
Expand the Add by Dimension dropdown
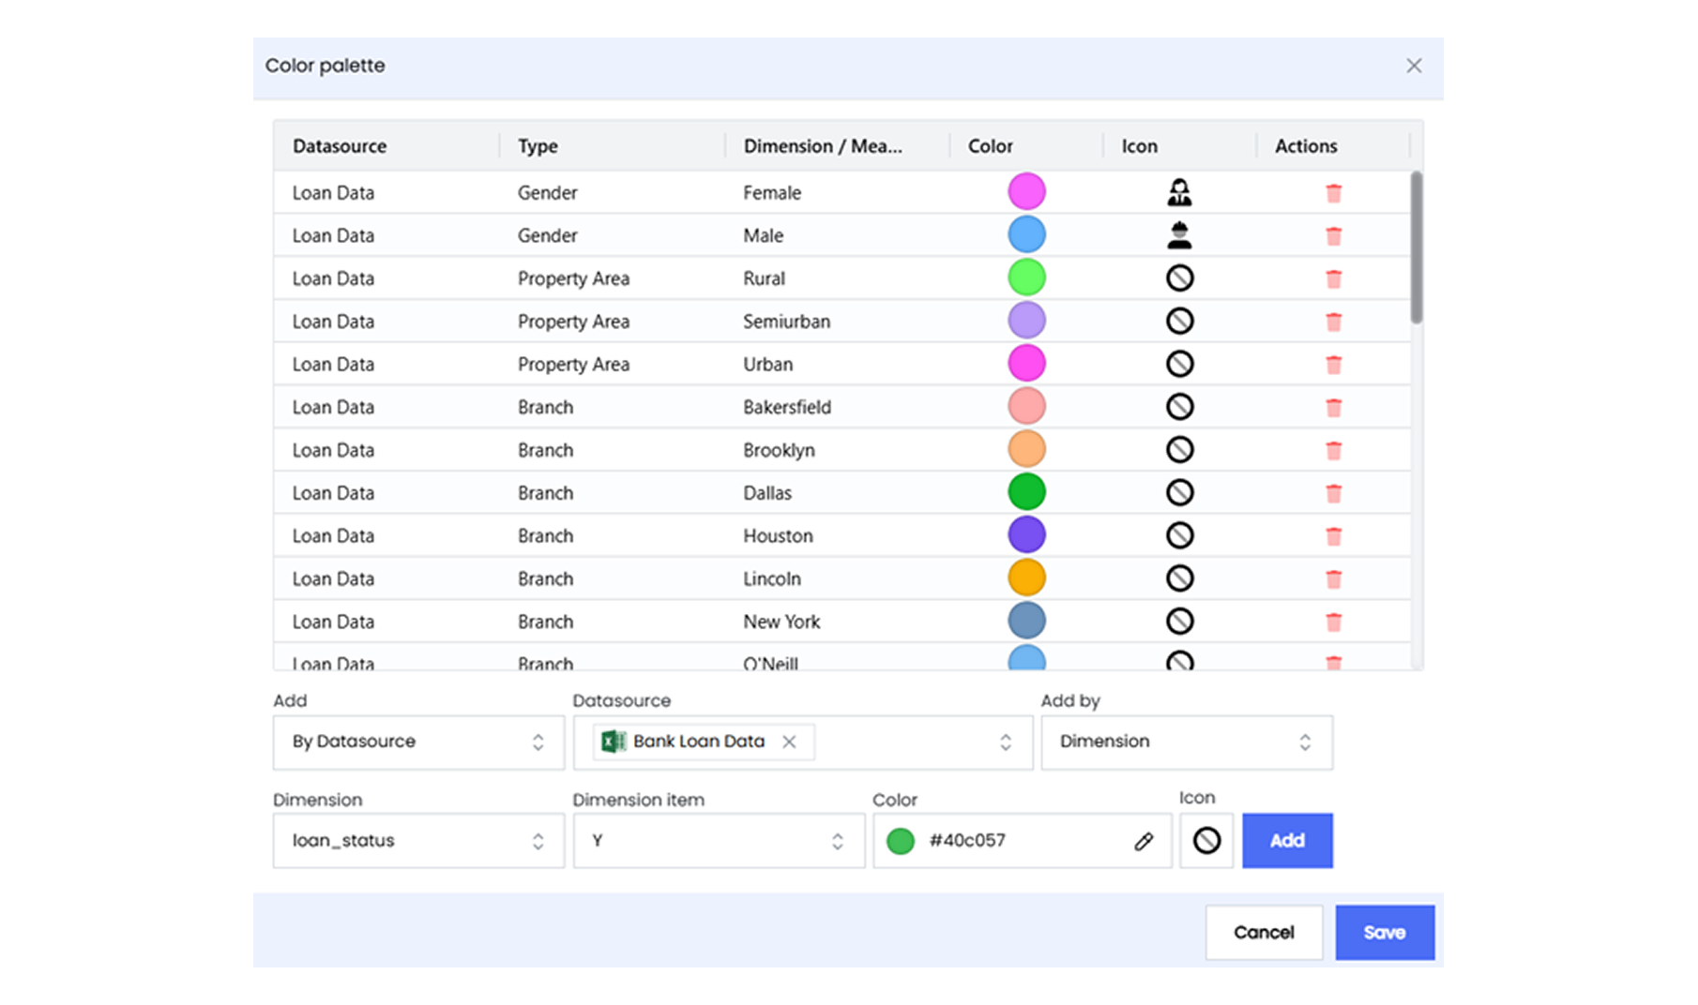coord(1186,742)
